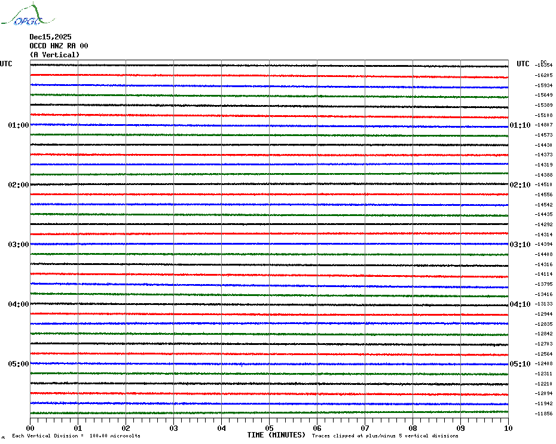Click the 00 minute tick on bottom axis
Screen dimensions: 556x444
tap(30, 428)
